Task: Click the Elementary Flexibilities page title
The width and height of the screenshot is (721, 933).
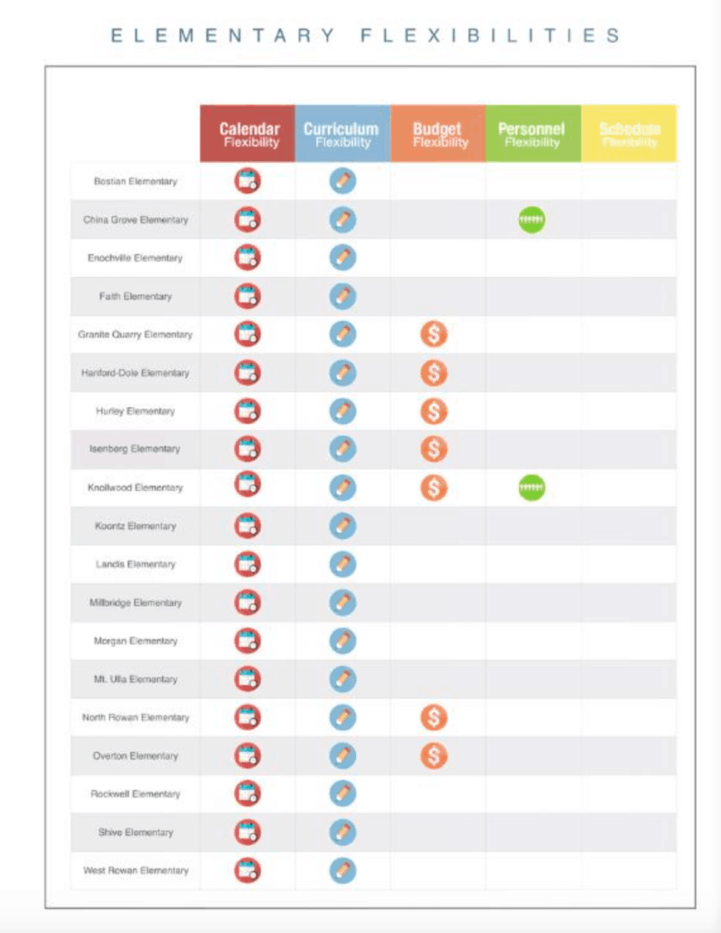Action: click(x=366, y=36)
